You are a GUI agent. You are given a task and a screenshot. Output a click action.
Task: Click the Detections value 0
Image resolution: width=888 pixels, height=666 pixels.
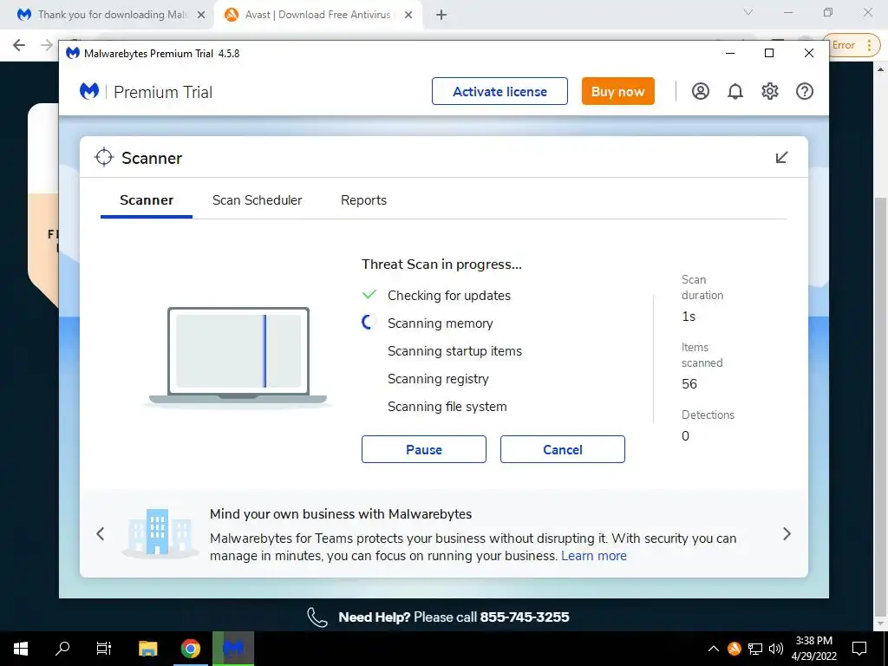point(685,436)
